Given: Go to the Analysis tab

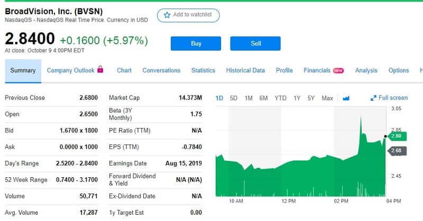Looking at the screenshot, I should [366, 71].
